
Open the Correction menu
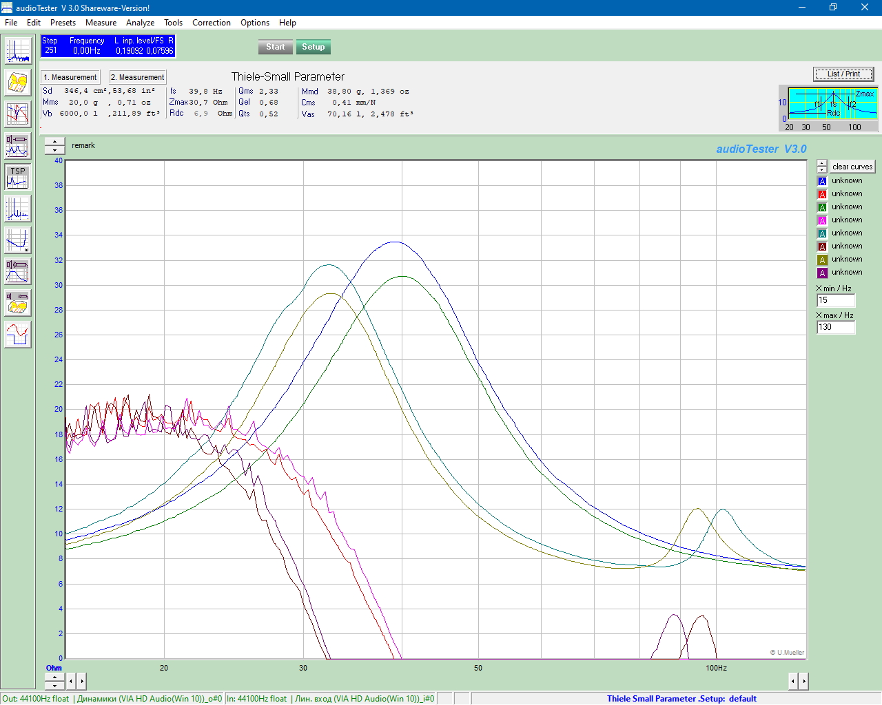click(x=211, y=23)
